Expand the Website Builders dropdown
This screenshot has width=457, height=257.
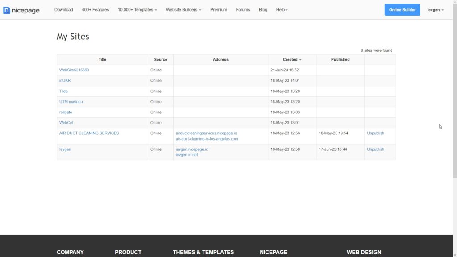point(183,10)
